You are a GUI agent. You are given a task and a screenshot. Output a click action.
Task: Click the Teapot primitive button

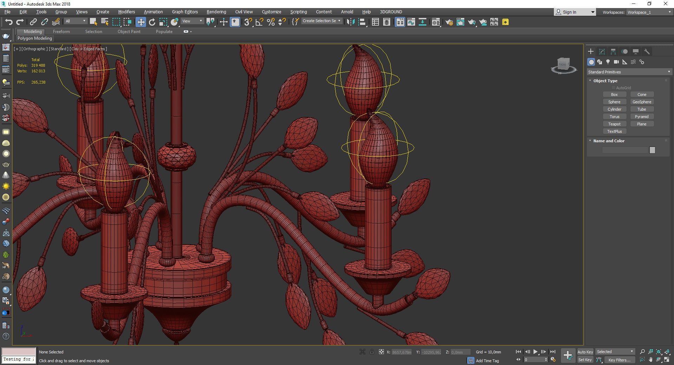(614, 124)
